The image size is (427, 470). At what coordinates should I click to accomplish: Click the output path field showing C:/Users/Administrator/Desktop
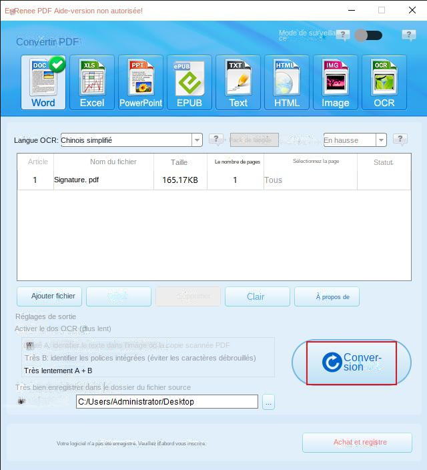point(167,402)
